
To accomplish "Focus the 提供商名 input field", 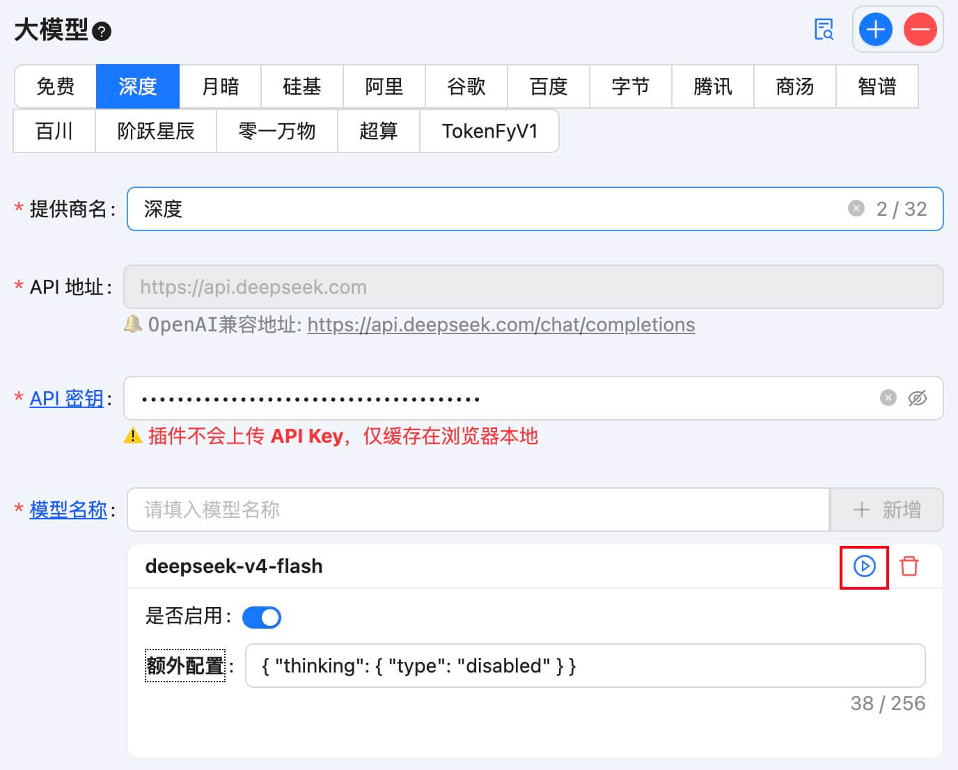I will pyautogui.click(x=535, y=209).
